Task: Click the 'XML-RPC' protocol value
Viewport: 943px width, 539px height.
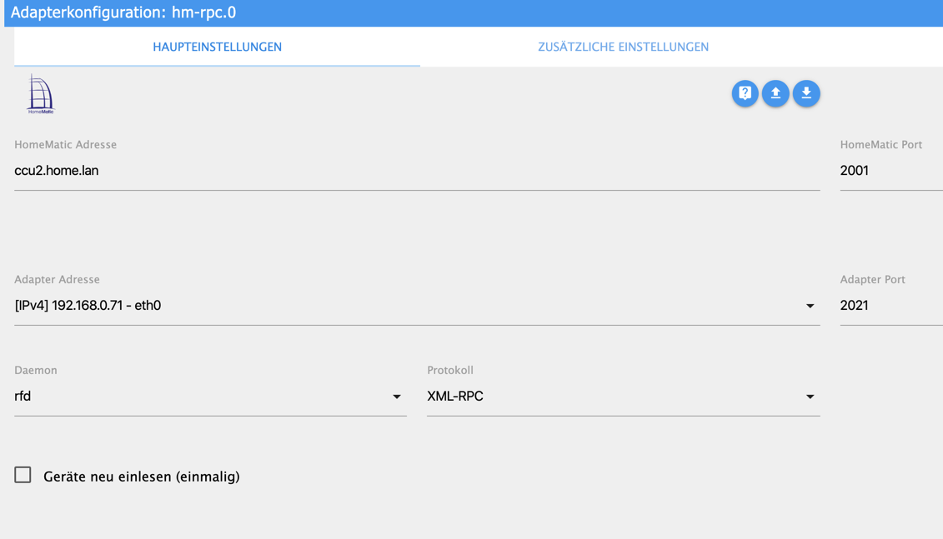Action: pos(454,396)
